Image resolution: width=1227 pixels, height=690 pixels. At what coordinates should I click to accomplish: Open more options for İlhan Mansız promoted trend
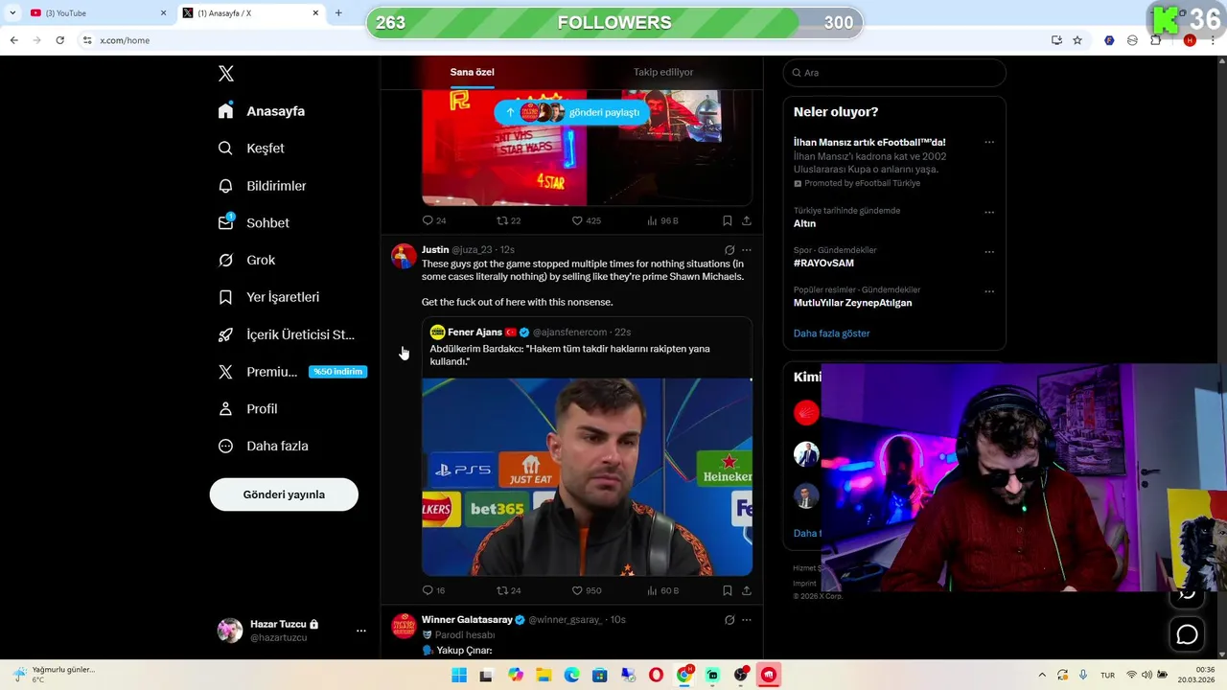(x=989, y=142)
